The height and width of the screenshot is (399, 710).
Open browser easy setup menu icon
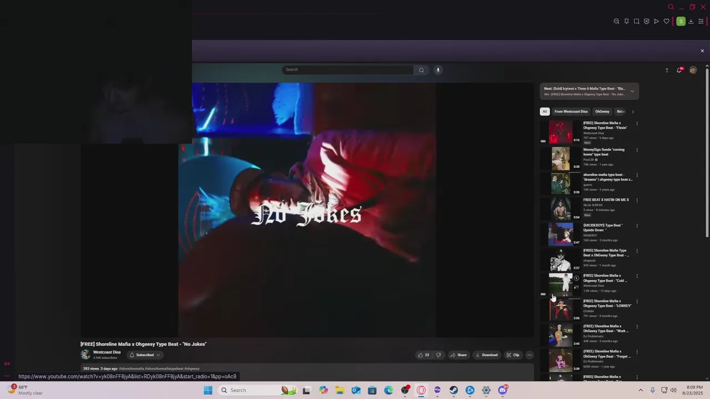[701, 22]
